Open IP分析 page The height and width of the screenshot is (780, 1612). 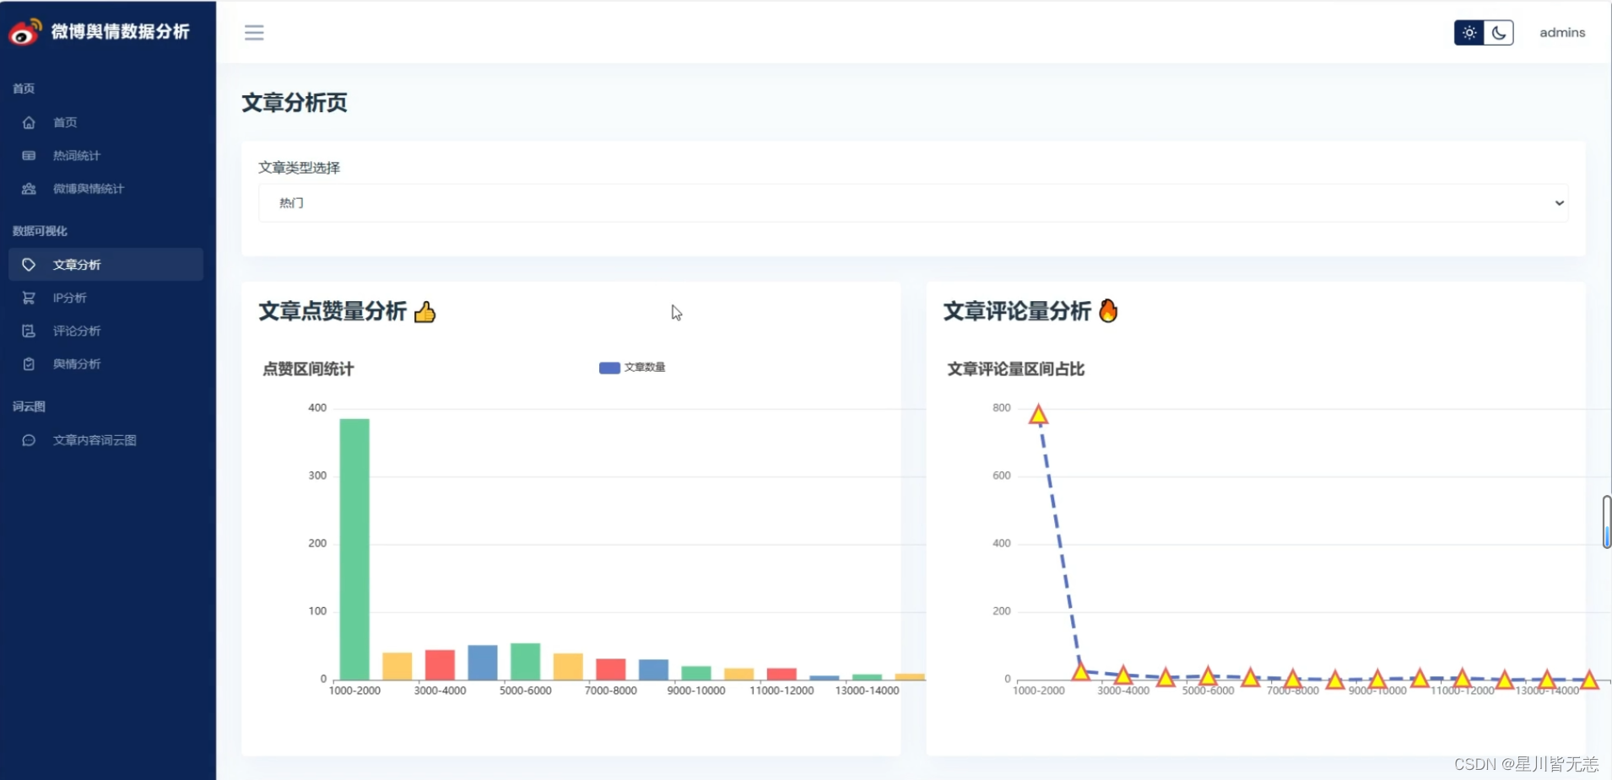[69, 298]
